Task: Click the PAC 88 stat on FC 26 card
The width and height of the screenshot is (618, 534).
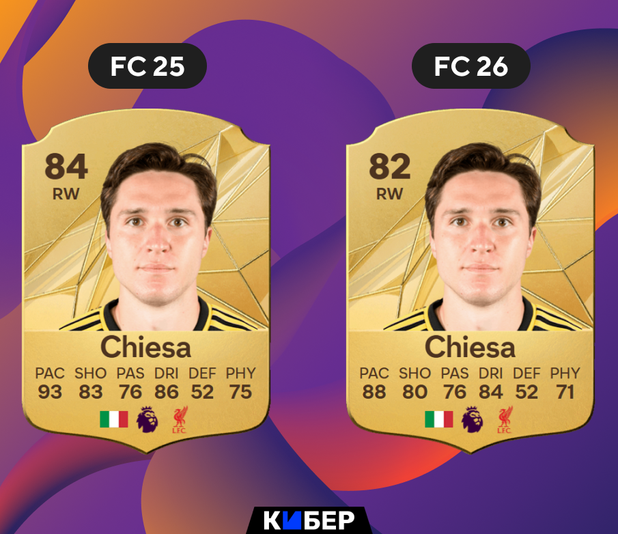Action: coord(374,383)
